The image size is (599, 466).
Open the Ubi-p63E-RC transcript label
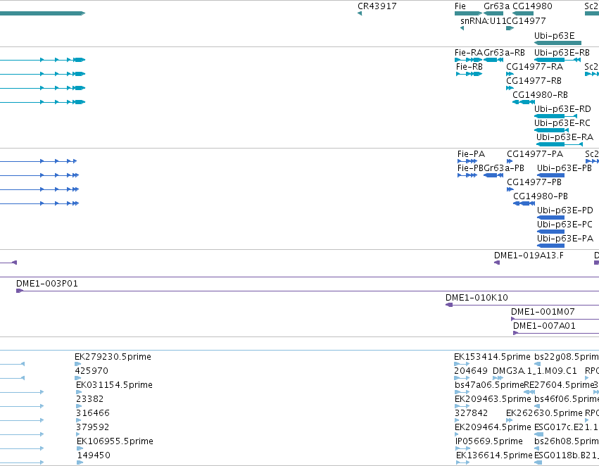(x=562, y=123)
